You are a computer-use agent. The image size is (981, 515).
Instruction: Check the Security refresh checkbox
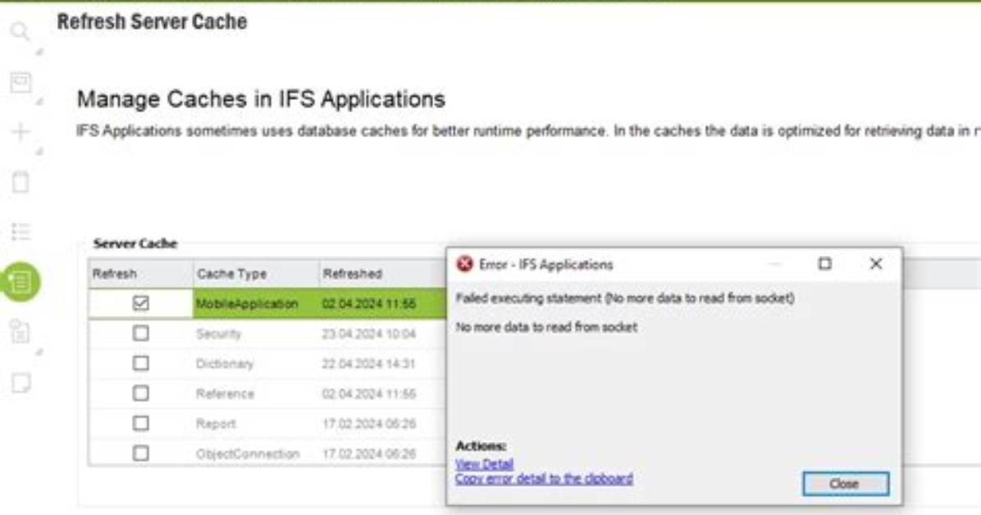[x=141, y=334]
